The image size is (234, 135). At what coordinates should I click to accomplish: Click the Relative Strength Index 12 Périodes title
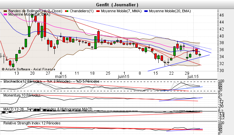(32, 123)
